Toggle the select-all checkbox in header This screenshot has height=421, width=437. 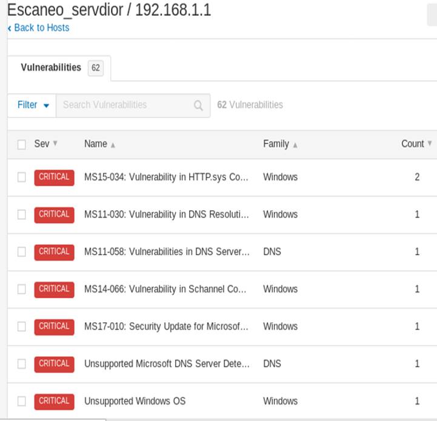[22, 144]
